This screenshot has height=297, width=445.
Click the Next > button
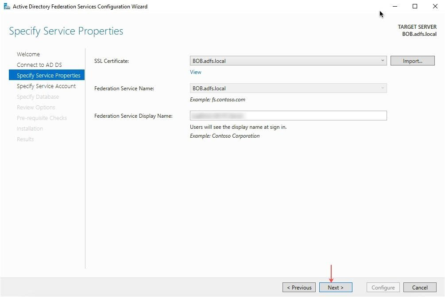point(336,287)
